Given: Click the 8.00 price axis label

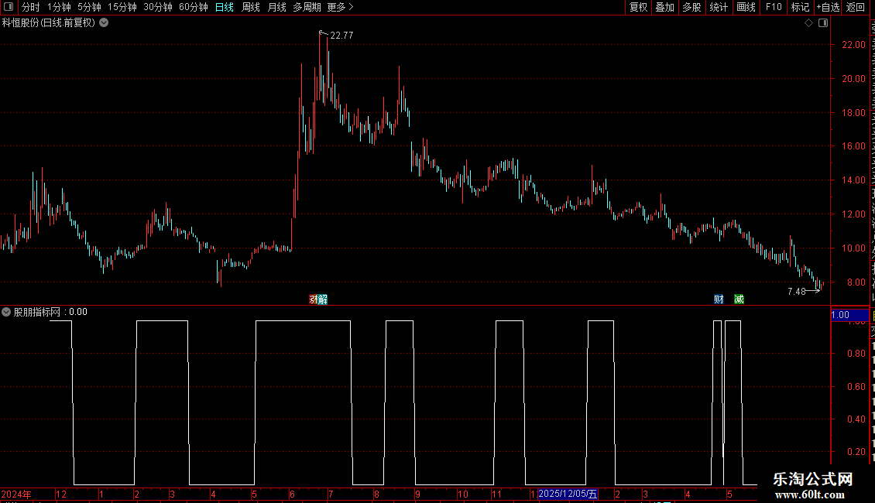Looking at the screenshot, I should coord(856,282).
